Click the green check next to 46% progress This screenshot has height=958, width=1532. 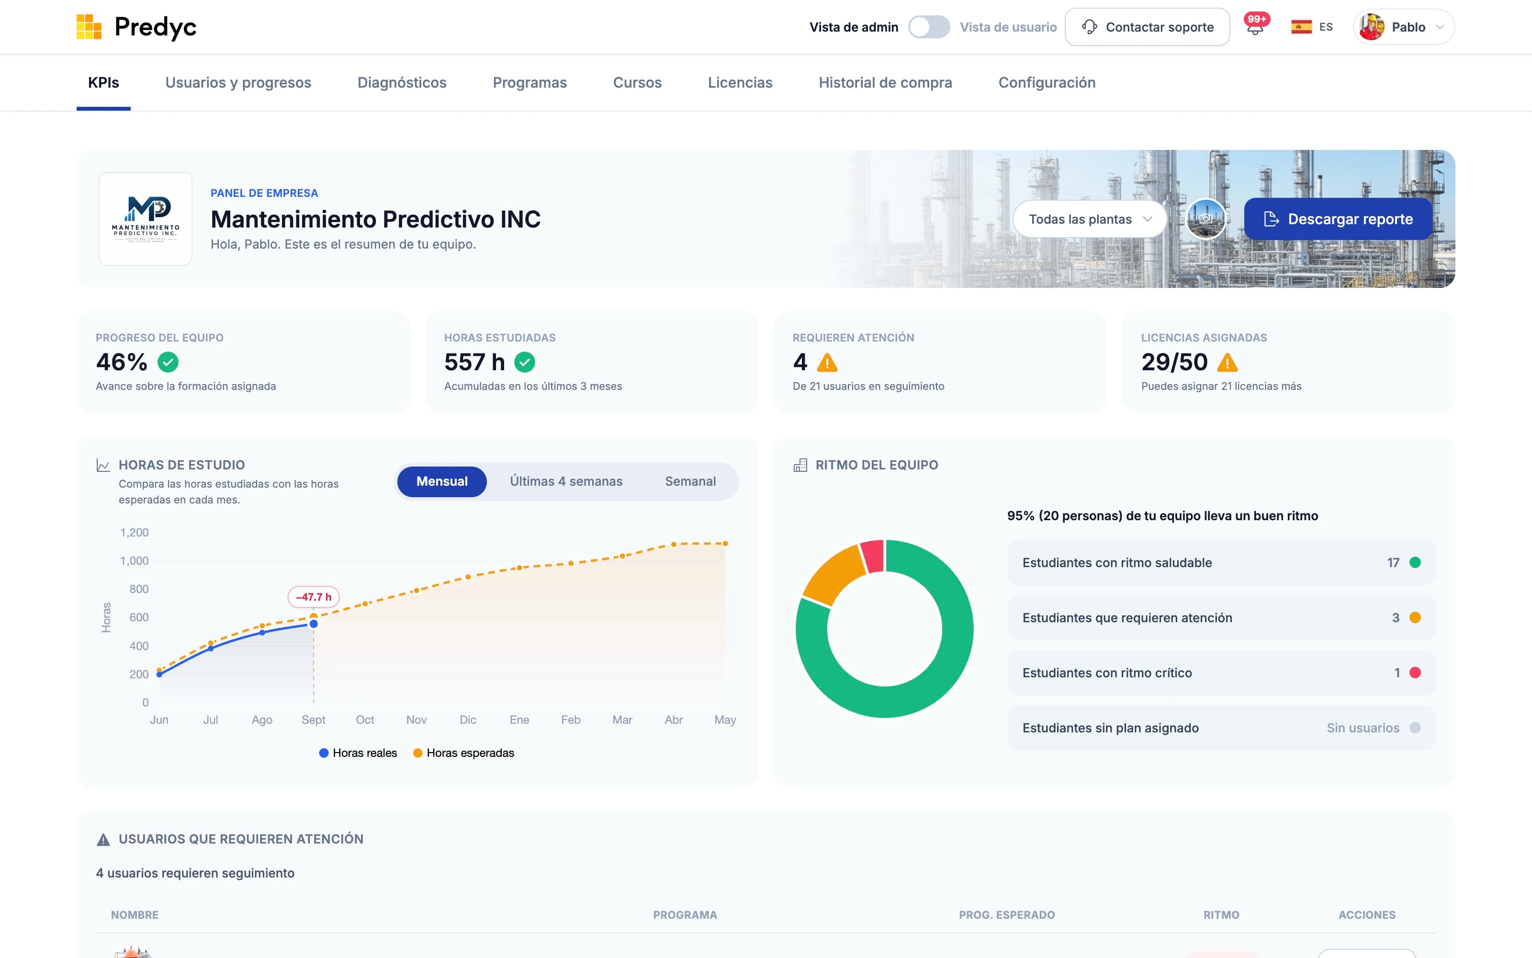click(168, 362)
